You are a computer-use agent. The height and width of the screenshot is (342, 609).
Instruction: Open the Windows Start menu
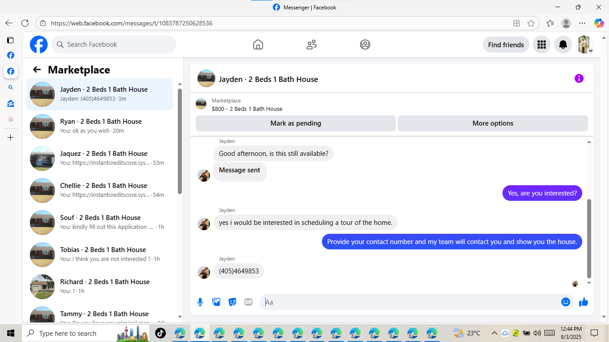tap(11, 333)
